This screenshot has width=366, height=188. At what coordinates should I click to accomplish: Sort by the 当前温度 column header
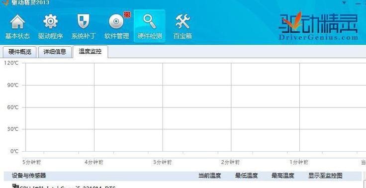click(210, 176)
